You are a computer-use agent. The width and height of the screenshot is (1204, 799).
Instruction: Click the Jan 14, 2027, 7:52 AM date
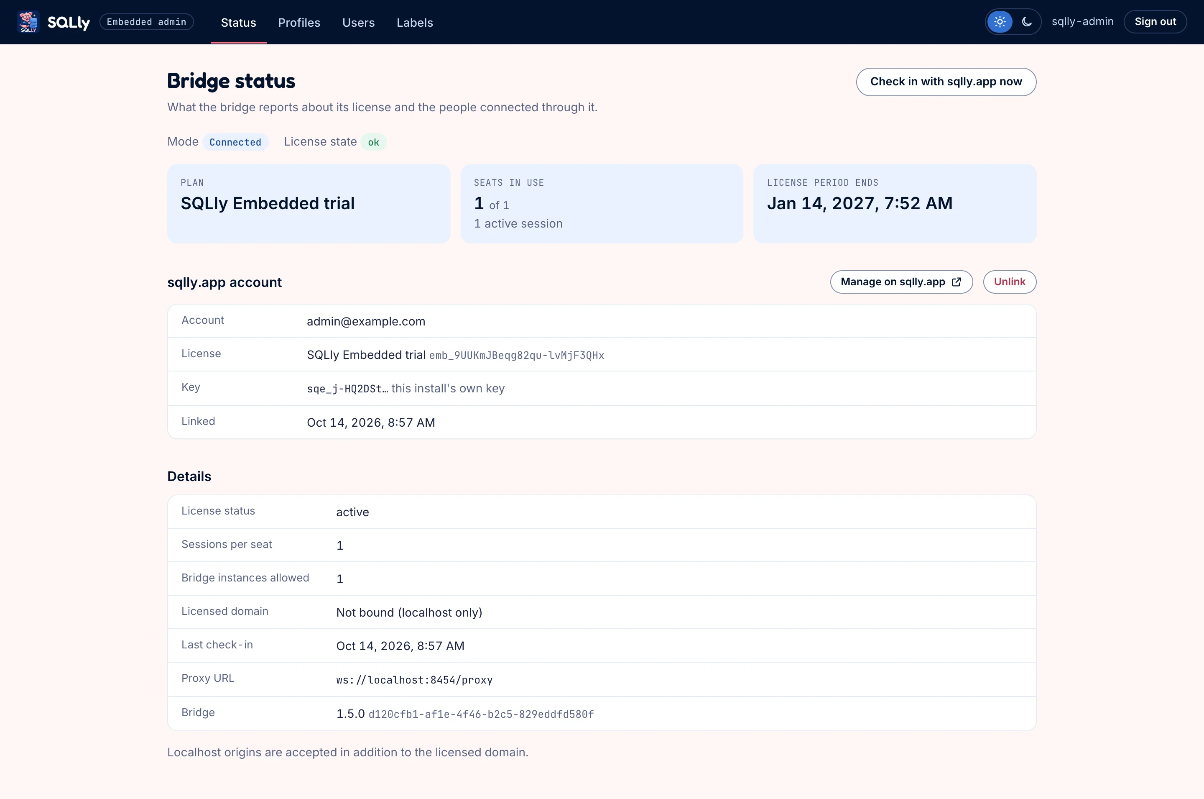click(860, 203)
